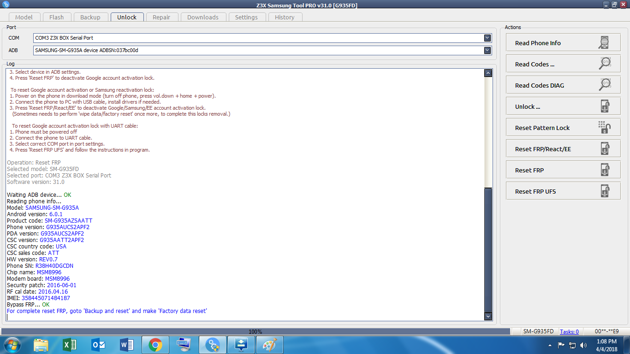The image size is (630, 354).
Task: Click the Unlock phone padlock icon
Action: tap(605, 106)
